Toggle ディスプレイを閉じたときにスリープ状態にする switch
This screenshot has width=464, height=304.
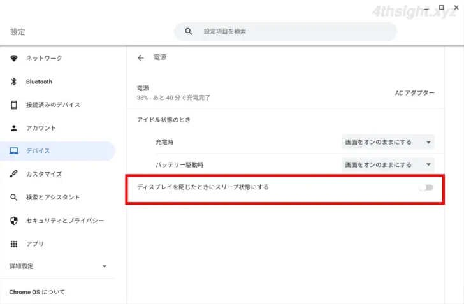click(426, 187)
